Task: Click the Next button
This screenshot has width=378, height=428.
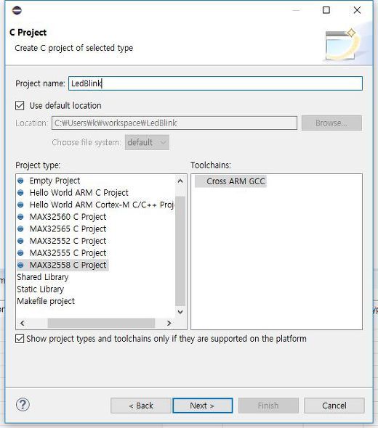Action: [x=203, y=406]
